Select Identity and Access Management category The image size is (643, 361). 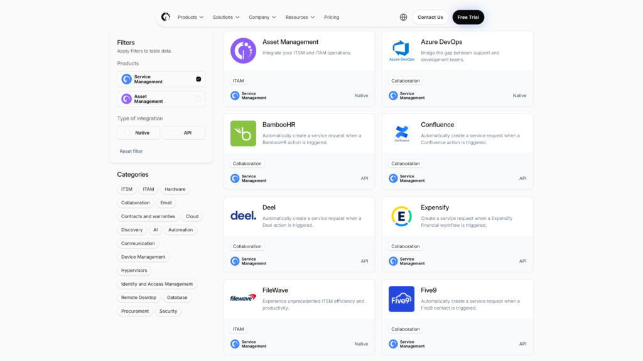[x=157, y=284]
